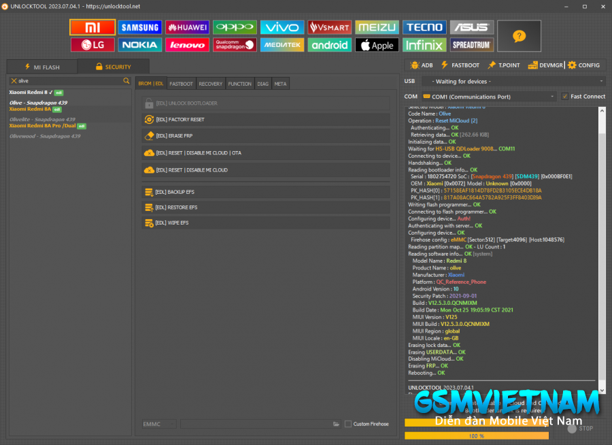Select the MediaTek brand icon
The width and height of the screenshot is (612, 445).
pyautogui.click(x=282, y=45)
